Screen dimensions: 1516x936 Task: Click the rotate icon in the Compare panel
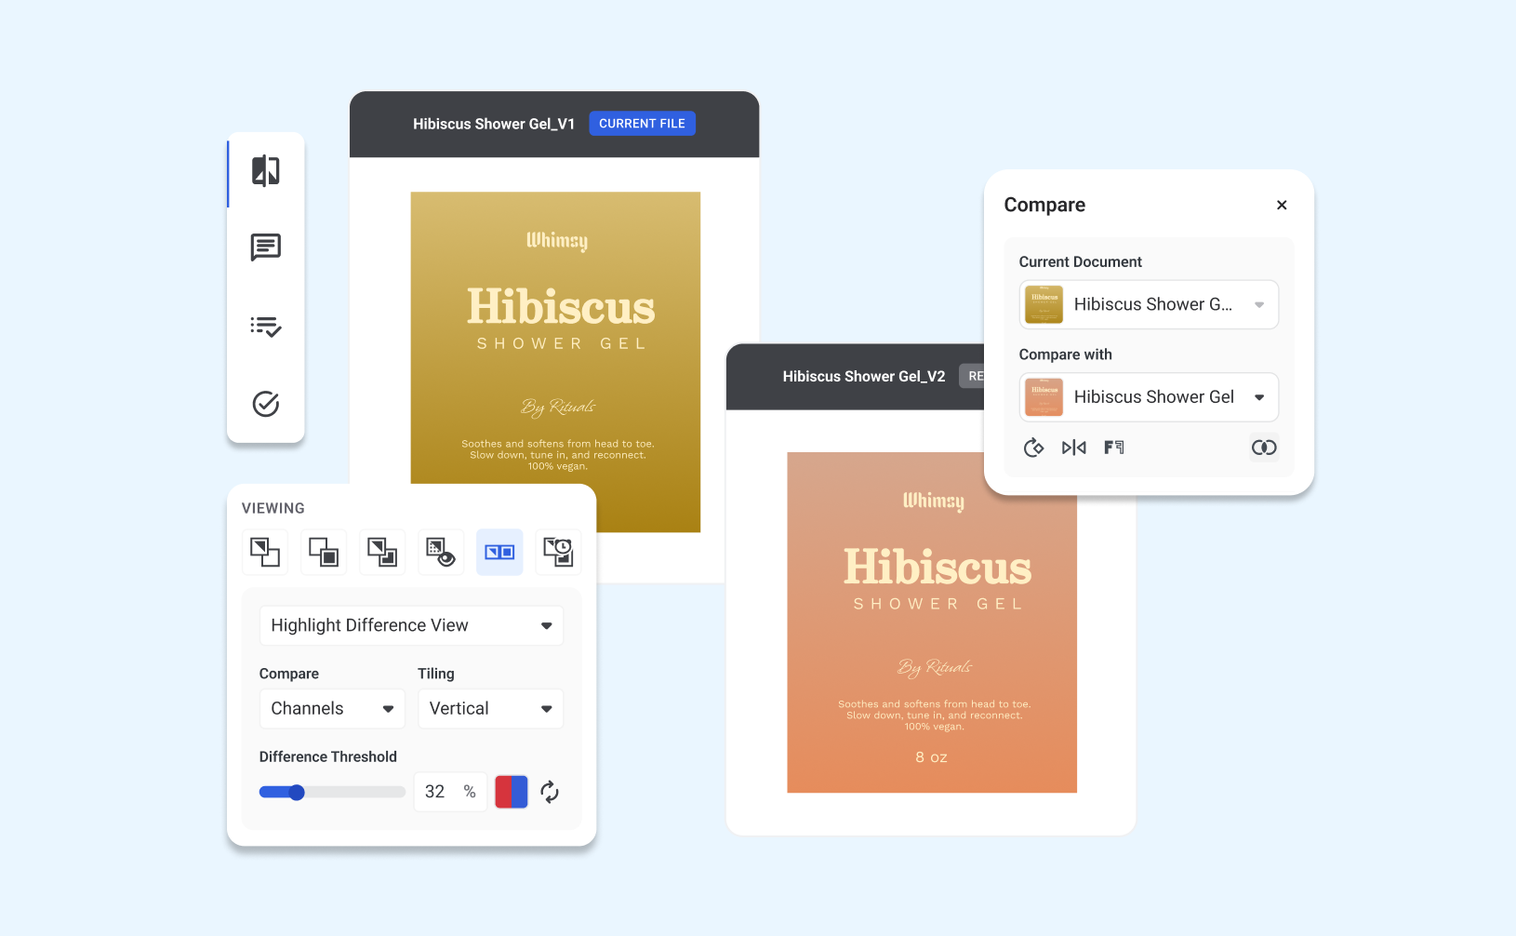(x=1033, y=448)
